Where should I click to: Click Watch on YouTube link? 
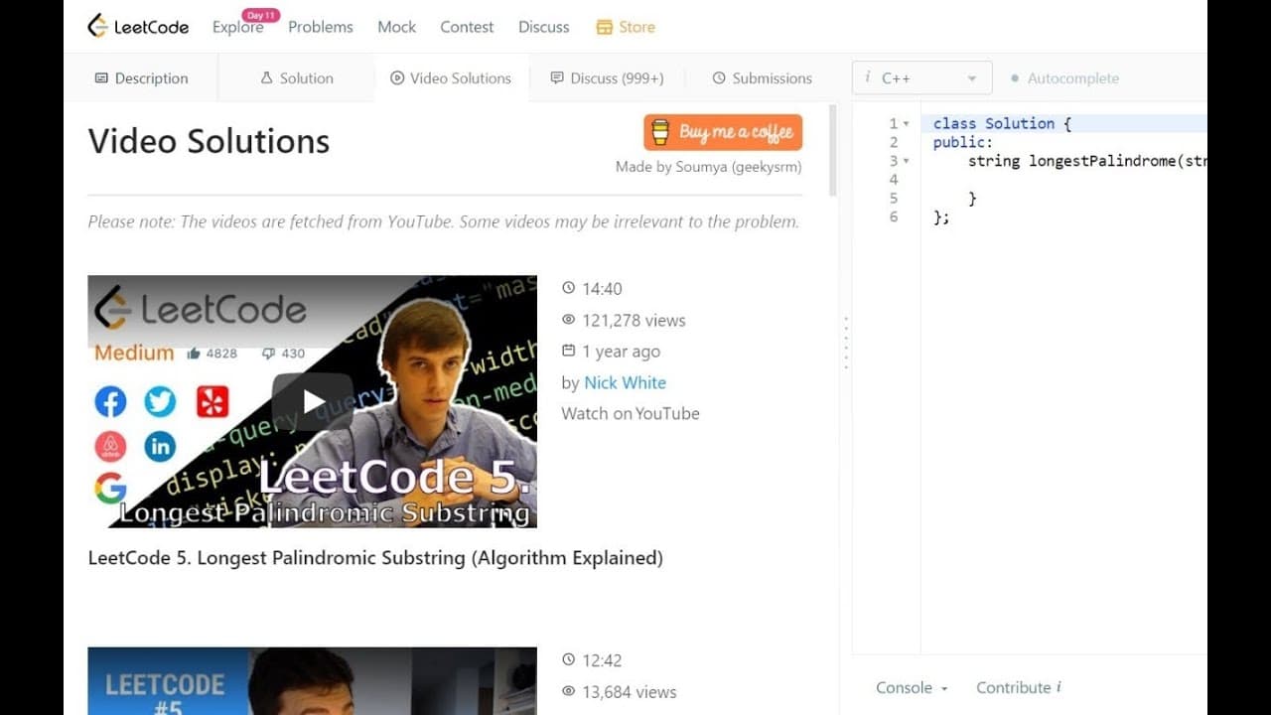[630, 413]
